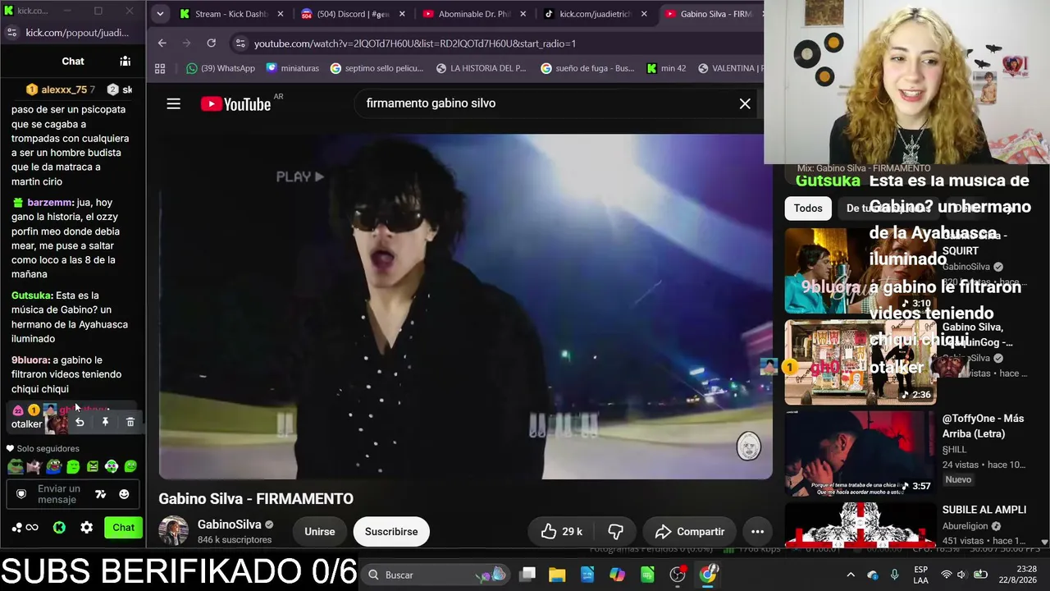Screen dimensions: 1050x591
Task: Play the SQUIRT suggested video thumbnail
Action: point(860,271)
